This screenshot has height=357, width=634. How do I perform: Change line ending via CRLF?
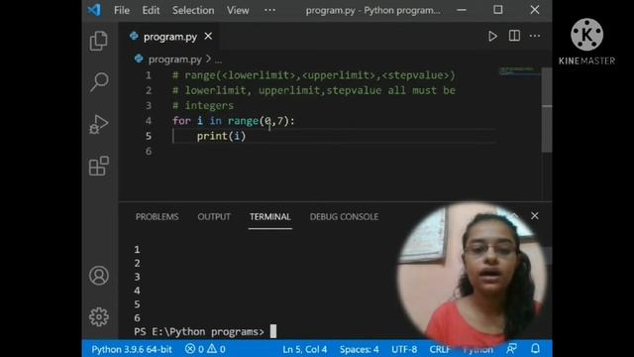click(x=440, y=349)
